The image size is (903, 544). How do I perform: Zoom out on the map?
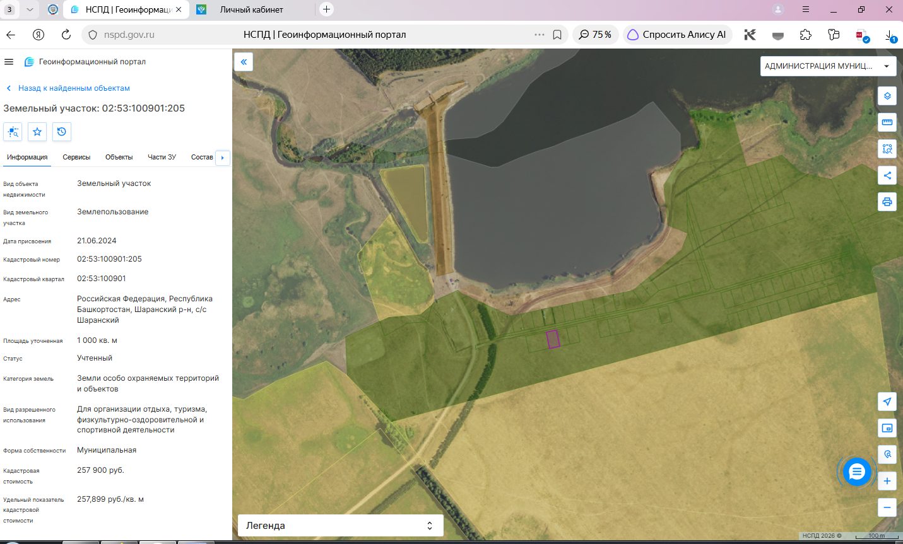click(x=887, y=507)
